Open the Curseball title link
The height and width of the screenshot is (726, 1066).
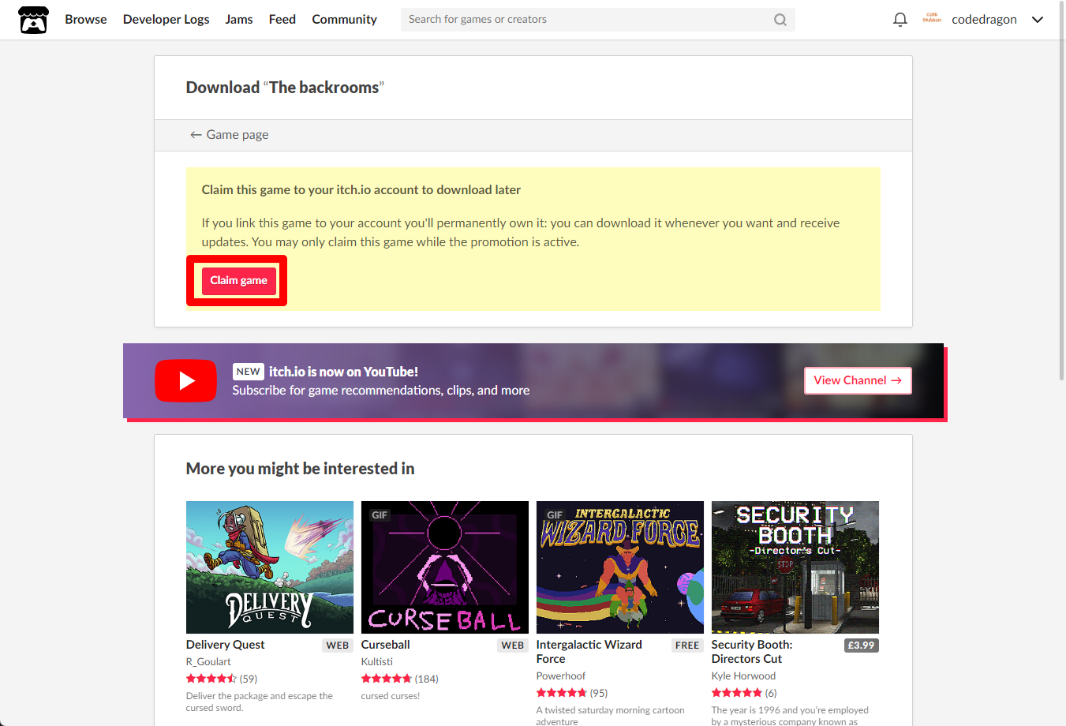coord(386,645)
